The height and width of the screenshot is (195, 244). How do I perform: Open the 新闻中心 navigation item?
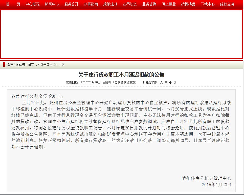pos(52,4)
